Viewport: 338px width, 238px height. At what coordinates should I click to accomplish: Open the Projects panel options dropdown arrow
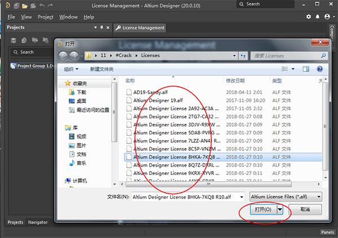pos(96,28)
